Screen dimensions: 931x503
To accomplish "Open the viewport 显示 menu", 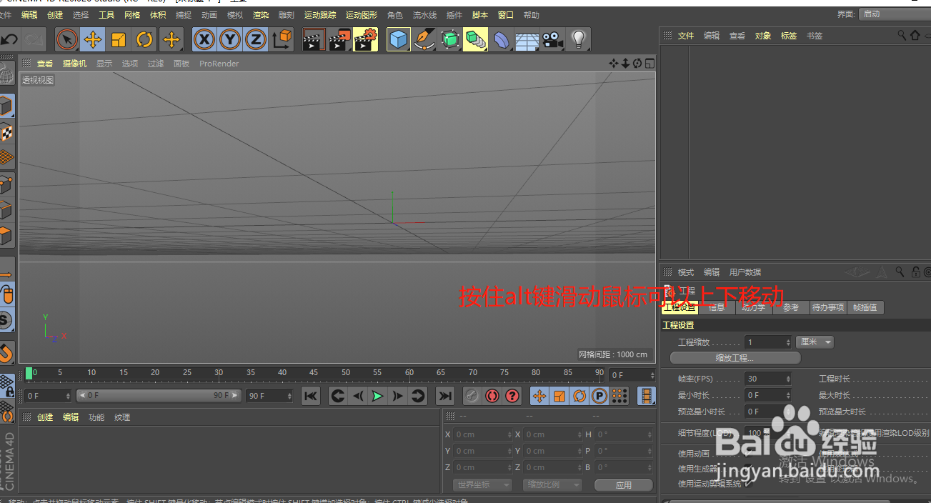I will [104, 64].
